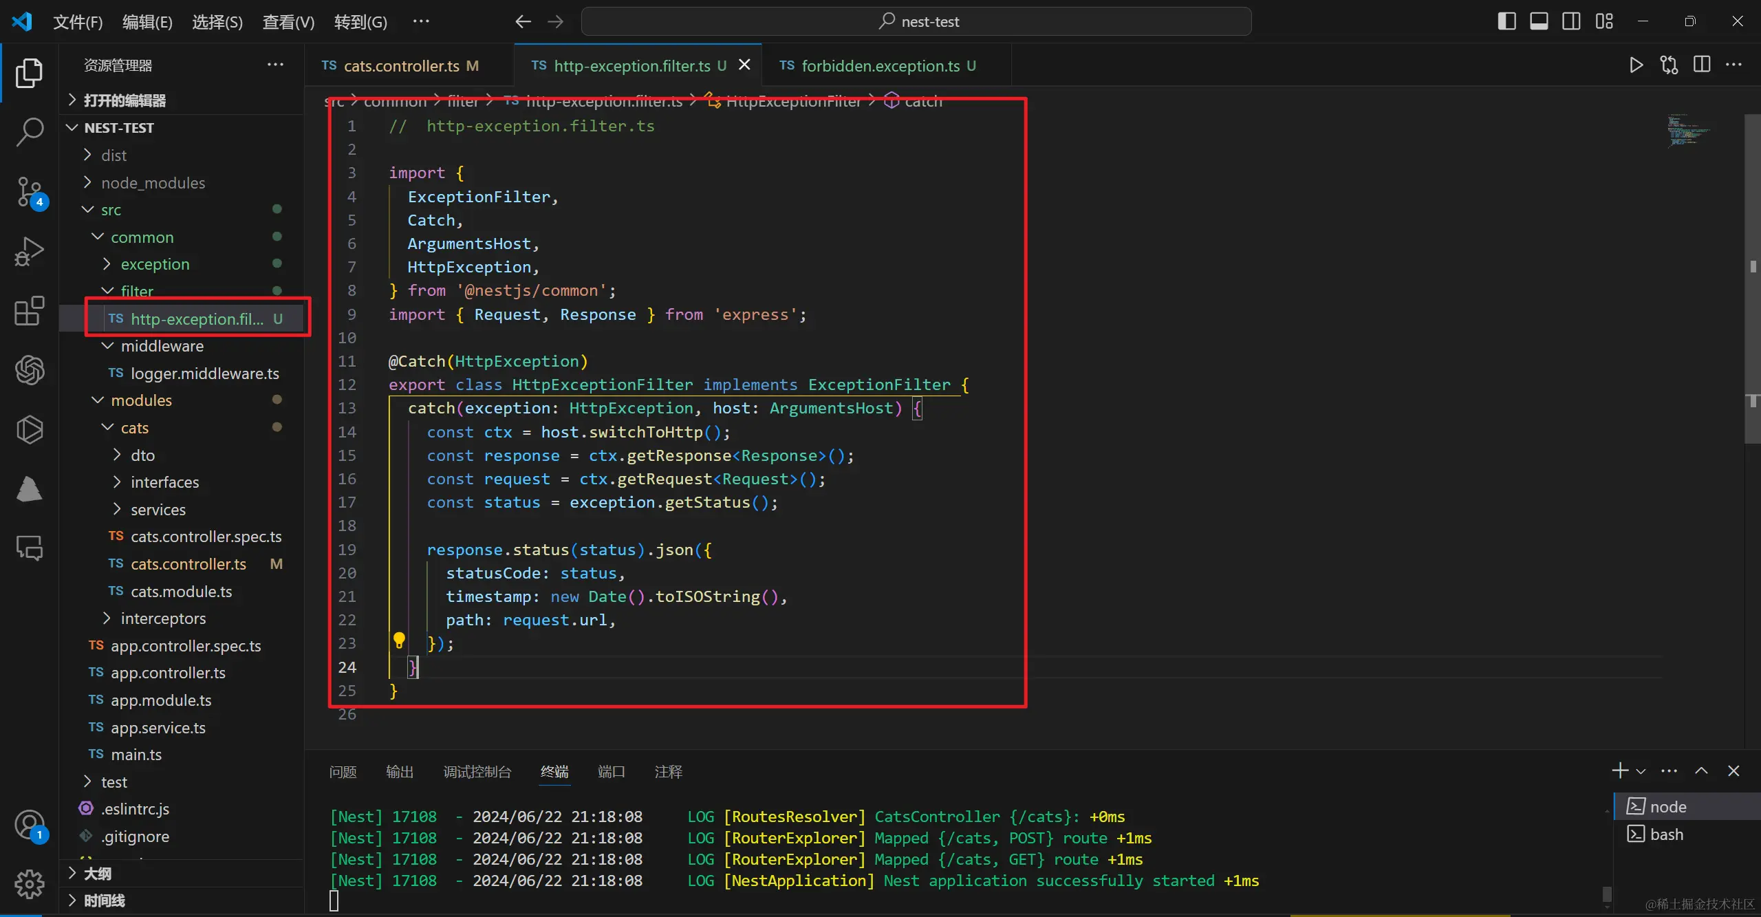Toggle the bottom panel visibility
This screenshot has width=1761, height=917.
pyautogui.click(x=1539, y=21)
